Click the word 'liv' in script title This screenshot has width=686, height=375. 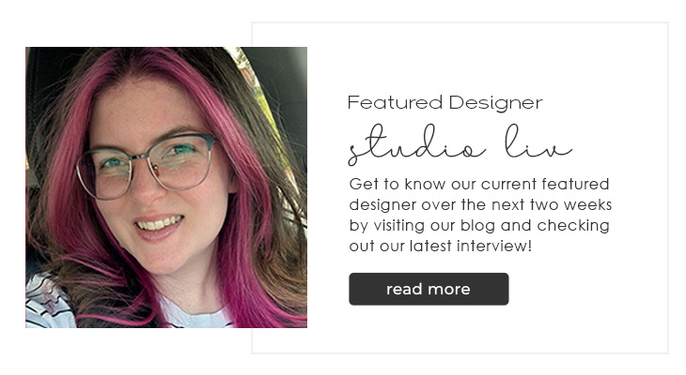coord(538,142)
